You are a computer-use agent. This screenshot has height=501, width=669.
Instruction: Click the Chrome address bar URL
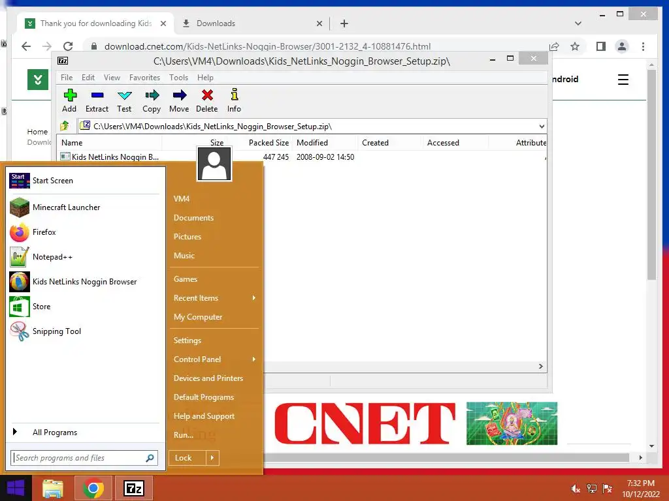point(267,46)
